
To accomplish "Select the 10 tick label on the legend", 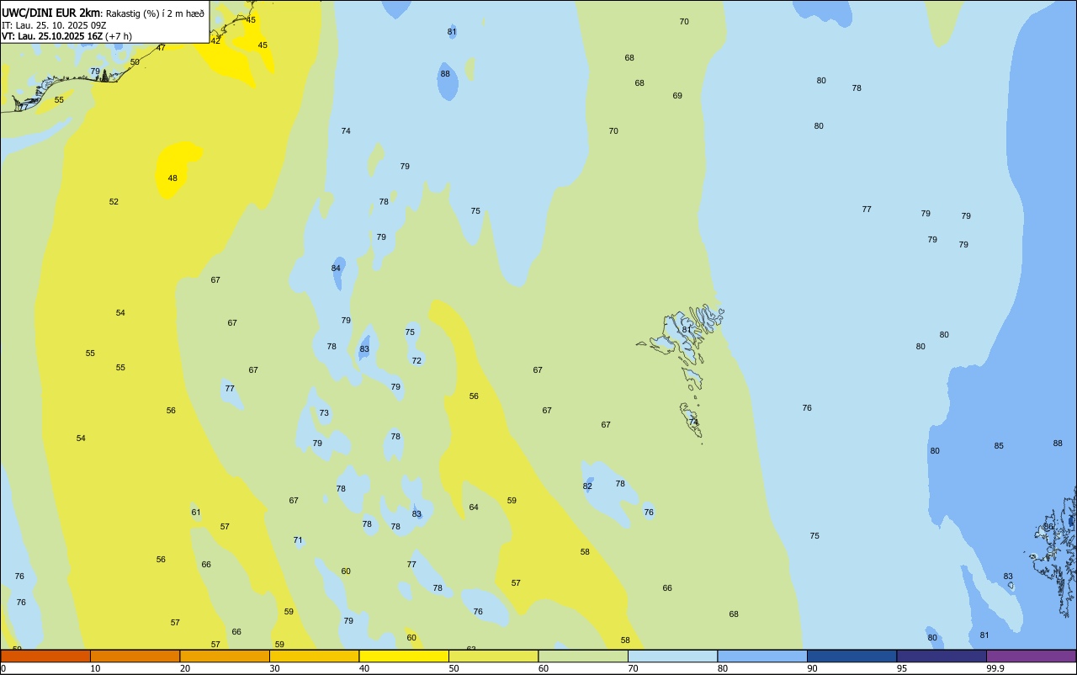I will point(95,668).
